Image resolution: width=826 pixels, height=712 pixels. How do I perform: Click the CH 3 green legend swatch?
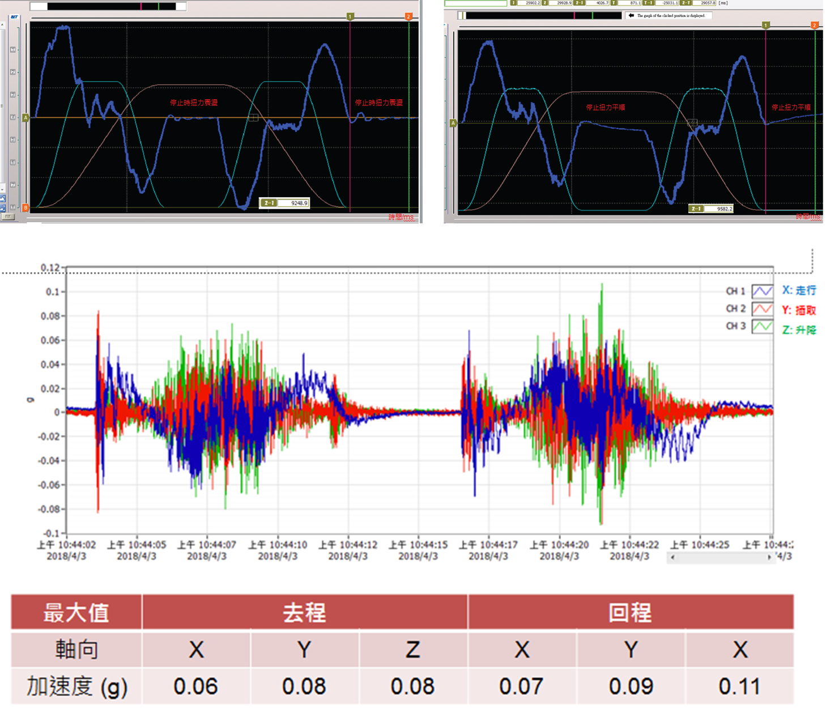[x=762, y=327]
